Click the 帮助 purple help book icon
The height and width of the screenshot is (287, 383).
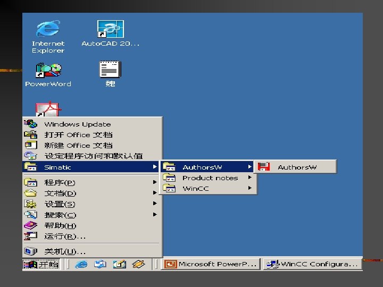30,225
